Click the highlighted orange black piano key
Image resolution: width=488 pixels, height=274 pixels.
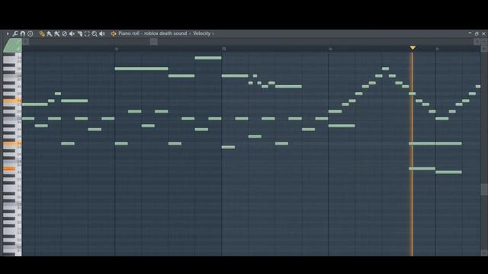point(9,169)
